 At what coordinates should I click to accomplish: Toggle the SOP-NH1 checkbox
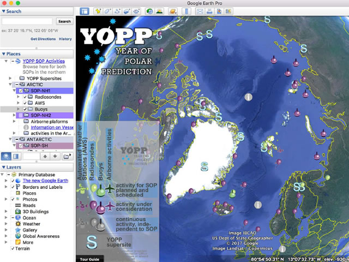(x=21, y=91)
